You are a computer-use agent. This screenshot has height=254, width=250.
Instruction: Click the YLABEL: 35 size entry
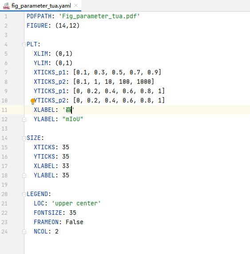pyautogui.click(x=52, y=176)
